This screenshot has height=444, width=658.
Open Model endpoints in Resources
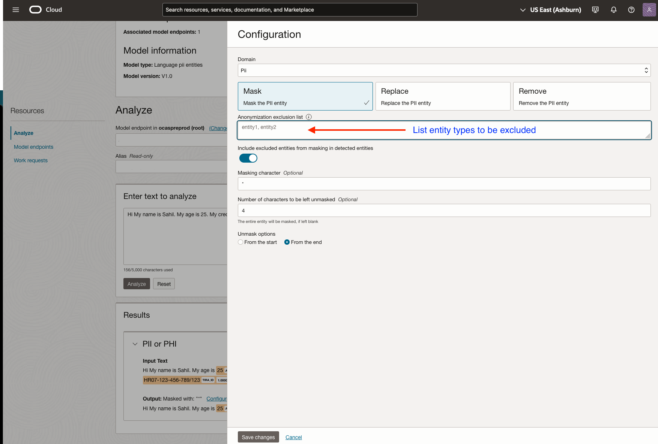click(33, 147)
